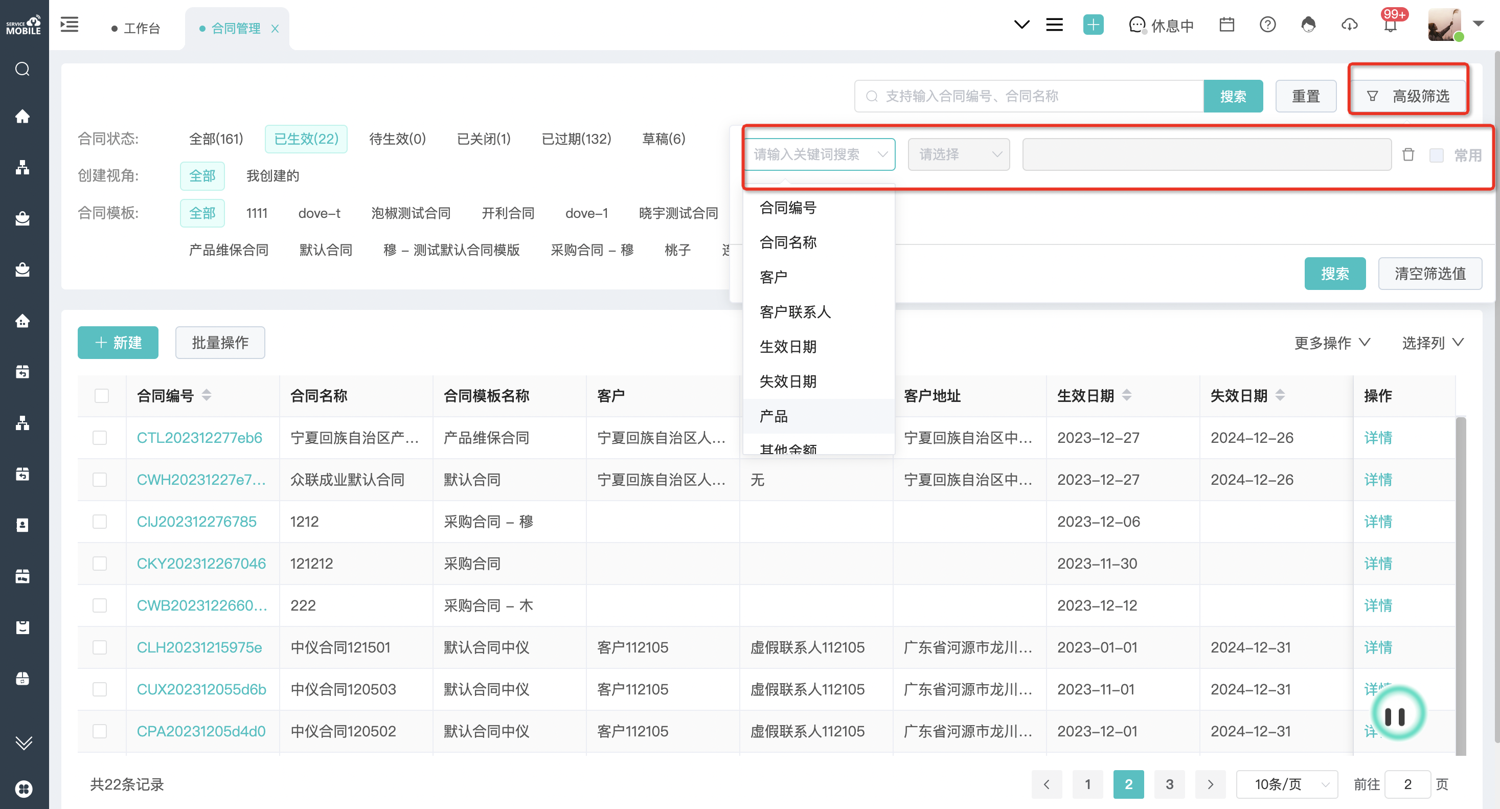Click the 重置 button

pos(1306,96)
